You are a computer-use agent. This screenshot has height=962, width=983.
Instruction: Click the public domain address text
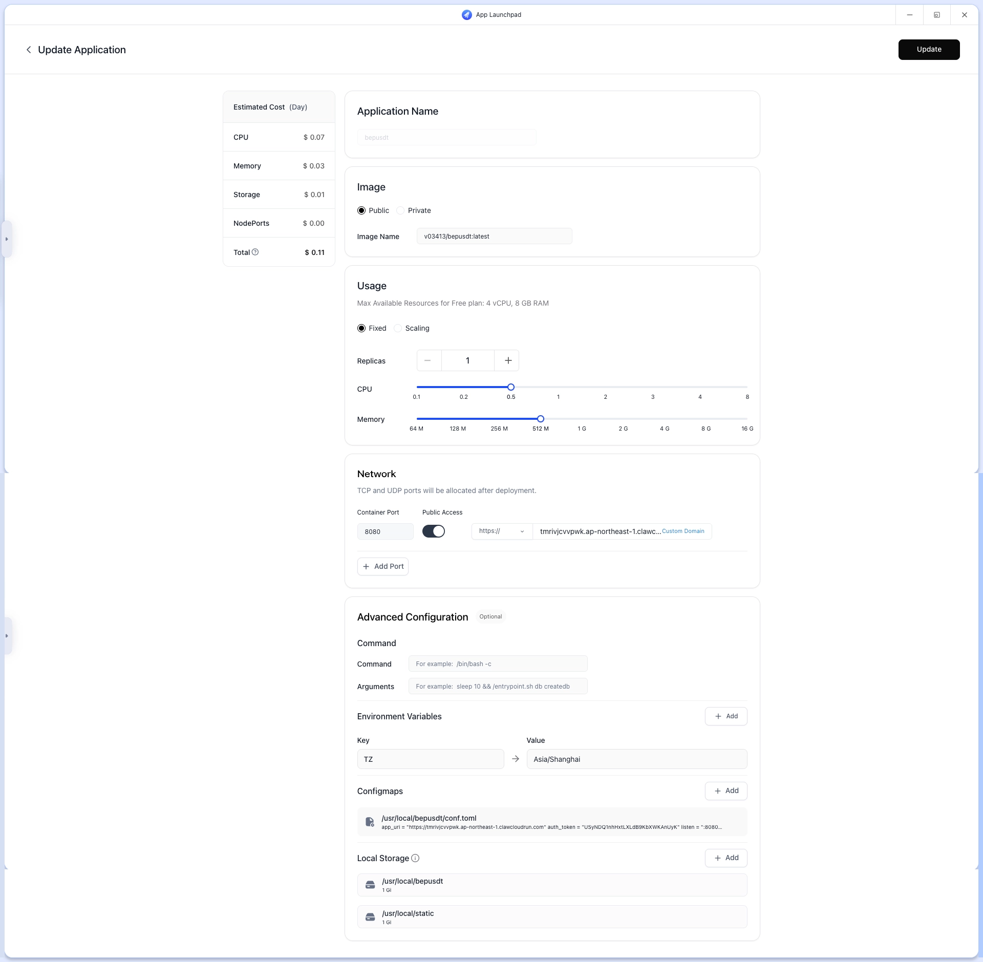[x=601, y=531]
